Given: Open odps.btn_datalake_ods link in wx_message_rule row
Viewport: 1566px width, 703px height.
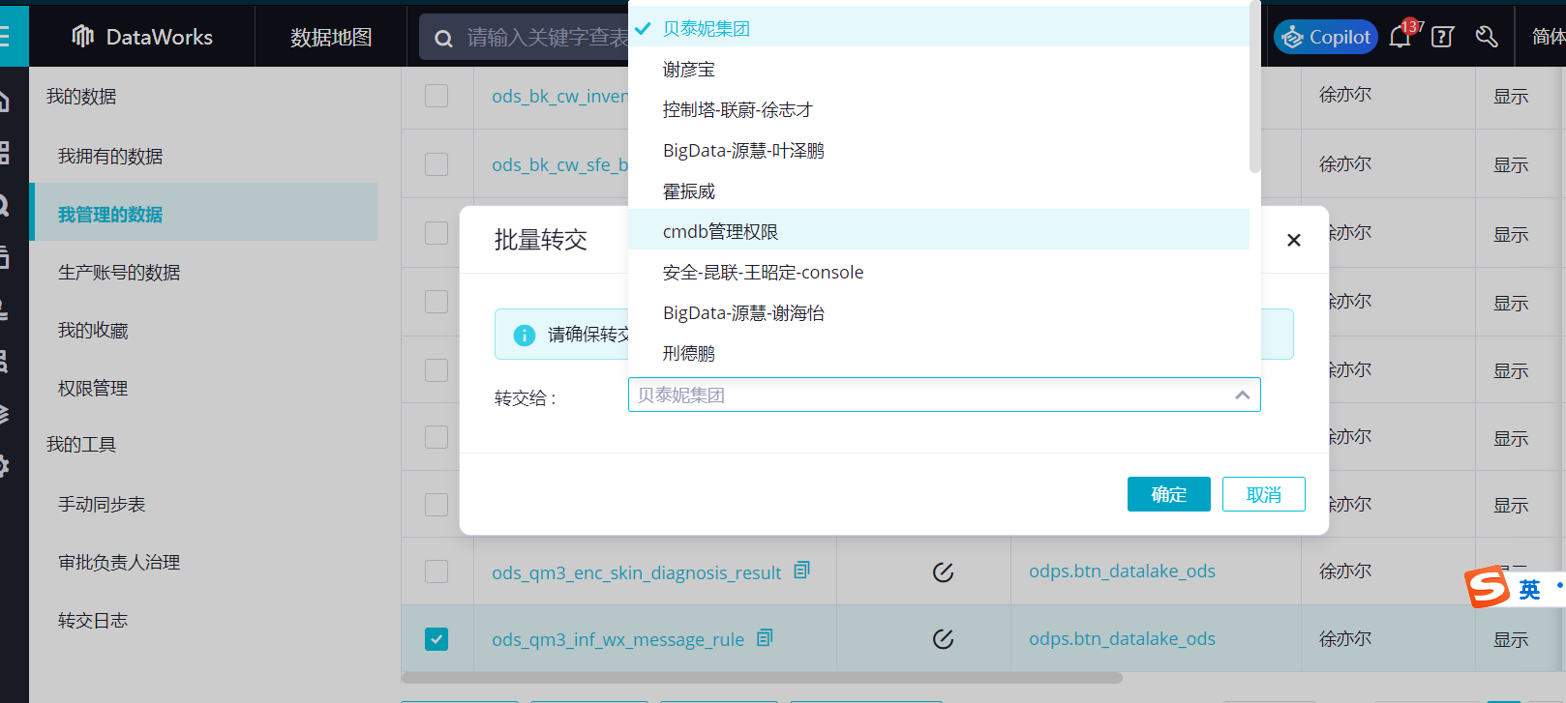Looking at the screenshot, I should coord(1122,638).
